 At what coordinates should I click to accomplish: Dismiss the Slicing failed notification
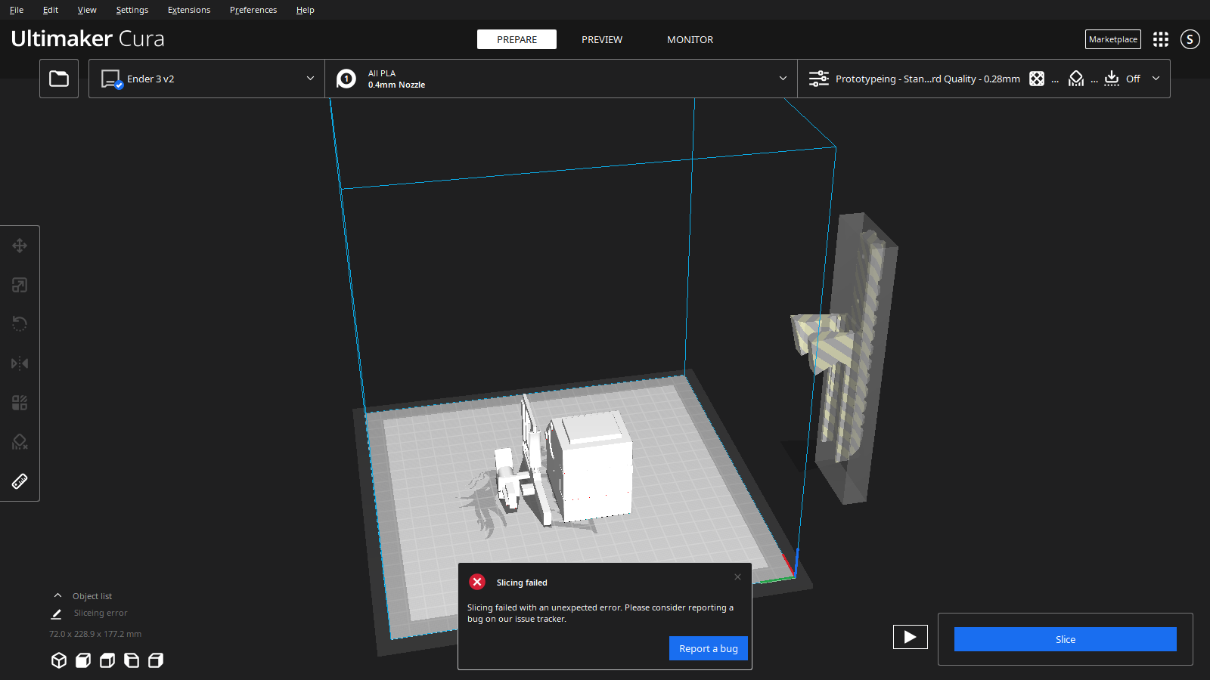pos(737,576)
